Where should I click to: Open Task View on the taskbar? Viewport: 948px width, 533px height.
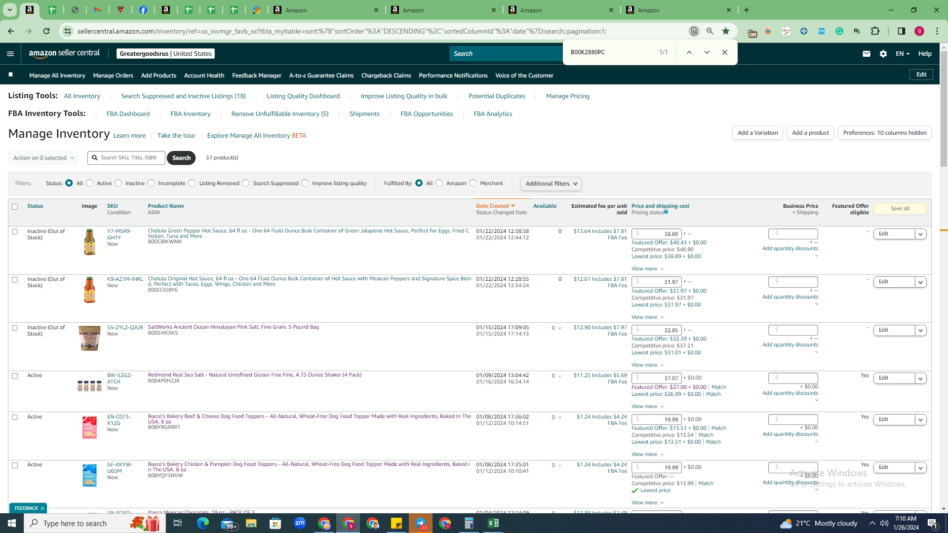pyautogui.click(x=178, y=523)
